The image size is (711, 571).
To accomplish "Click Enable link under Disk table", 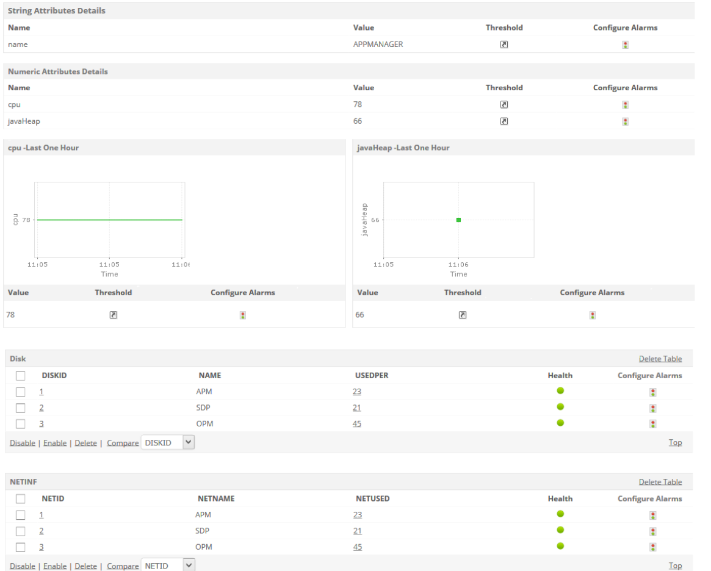I will click(55, 443).
